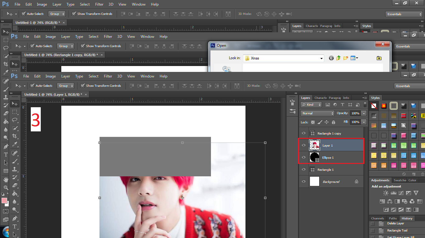Hide the Background layer
This screenshot has height=238, width=425.
pyautogui.click(x=304, y=182)
